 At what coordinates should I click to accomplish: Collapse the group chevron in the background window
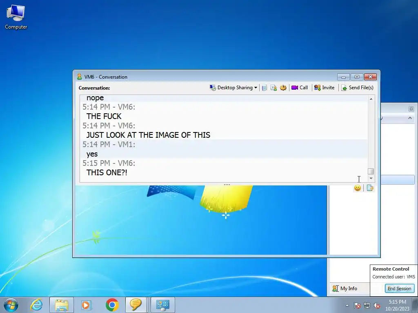(410, 118)
